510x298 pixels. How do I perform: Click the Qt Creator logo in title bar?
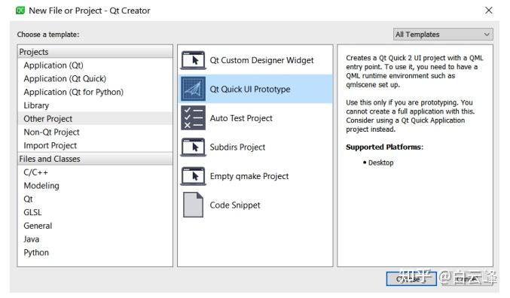20,11
